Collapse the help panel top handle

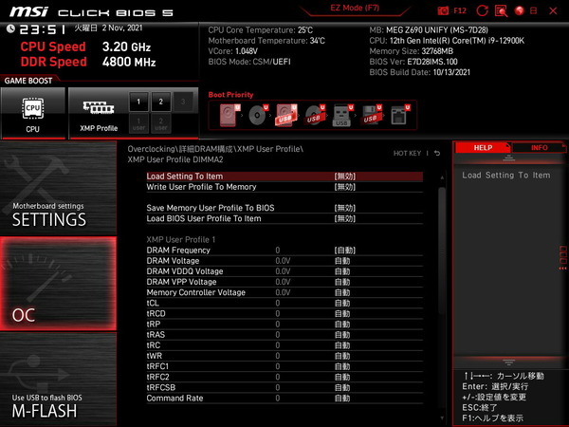(508, 158)
